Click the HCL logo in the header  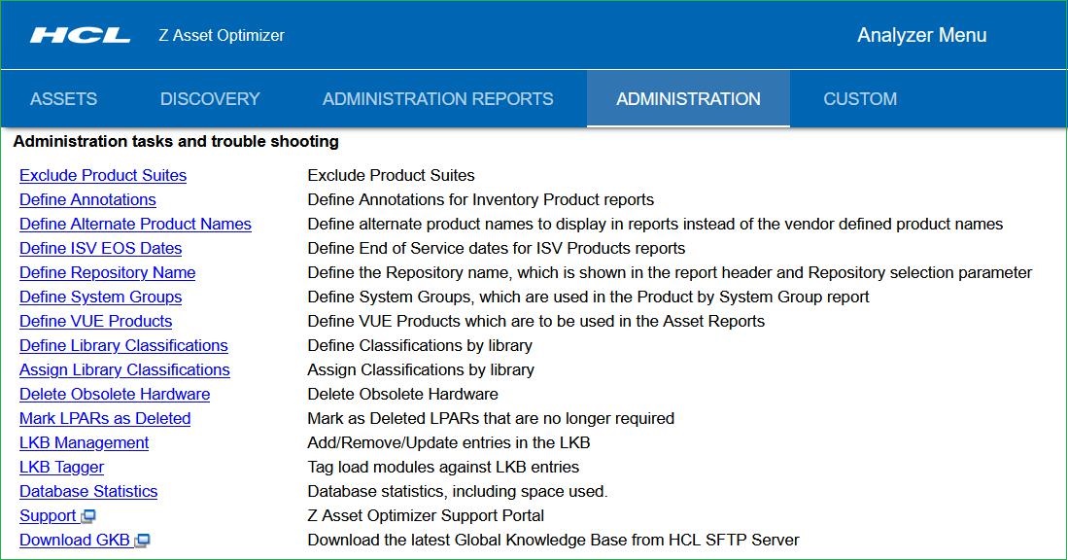(80, 36)
